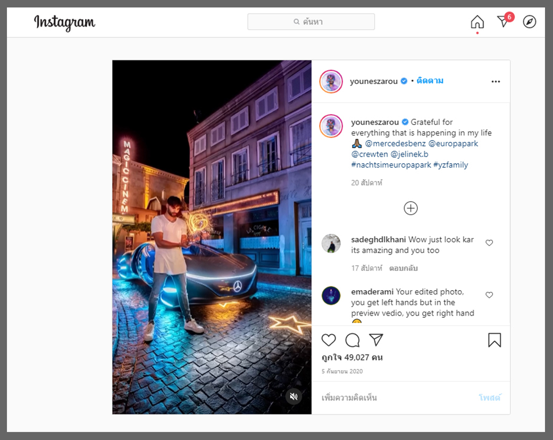
Task: Click youneszarou avatar in the post header
Action: coord(331,81)
